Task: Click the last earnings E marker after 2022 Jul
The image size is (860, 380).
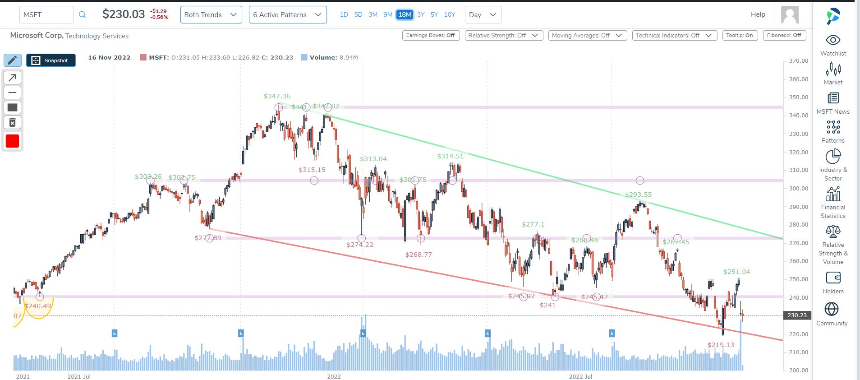Action: [x=612, y=333]
